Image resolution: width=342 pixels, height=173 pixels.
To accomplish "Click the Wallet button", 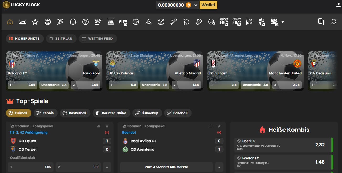I will 208,5.
